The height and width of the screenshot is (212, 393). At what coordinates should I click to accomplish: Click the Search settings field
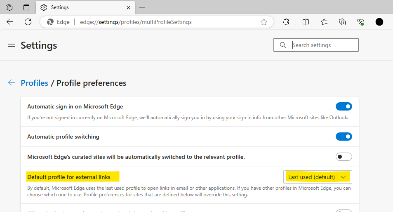pyautogui.click(x=316, y=45)
